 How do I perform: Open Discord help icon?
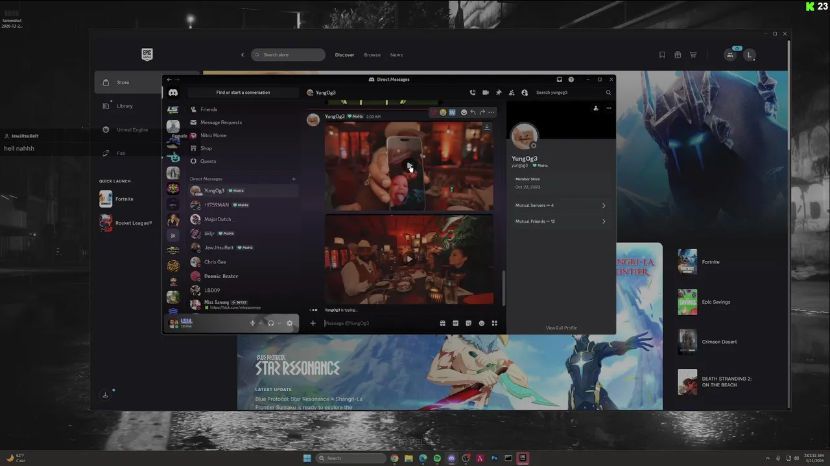coord(571,80)
